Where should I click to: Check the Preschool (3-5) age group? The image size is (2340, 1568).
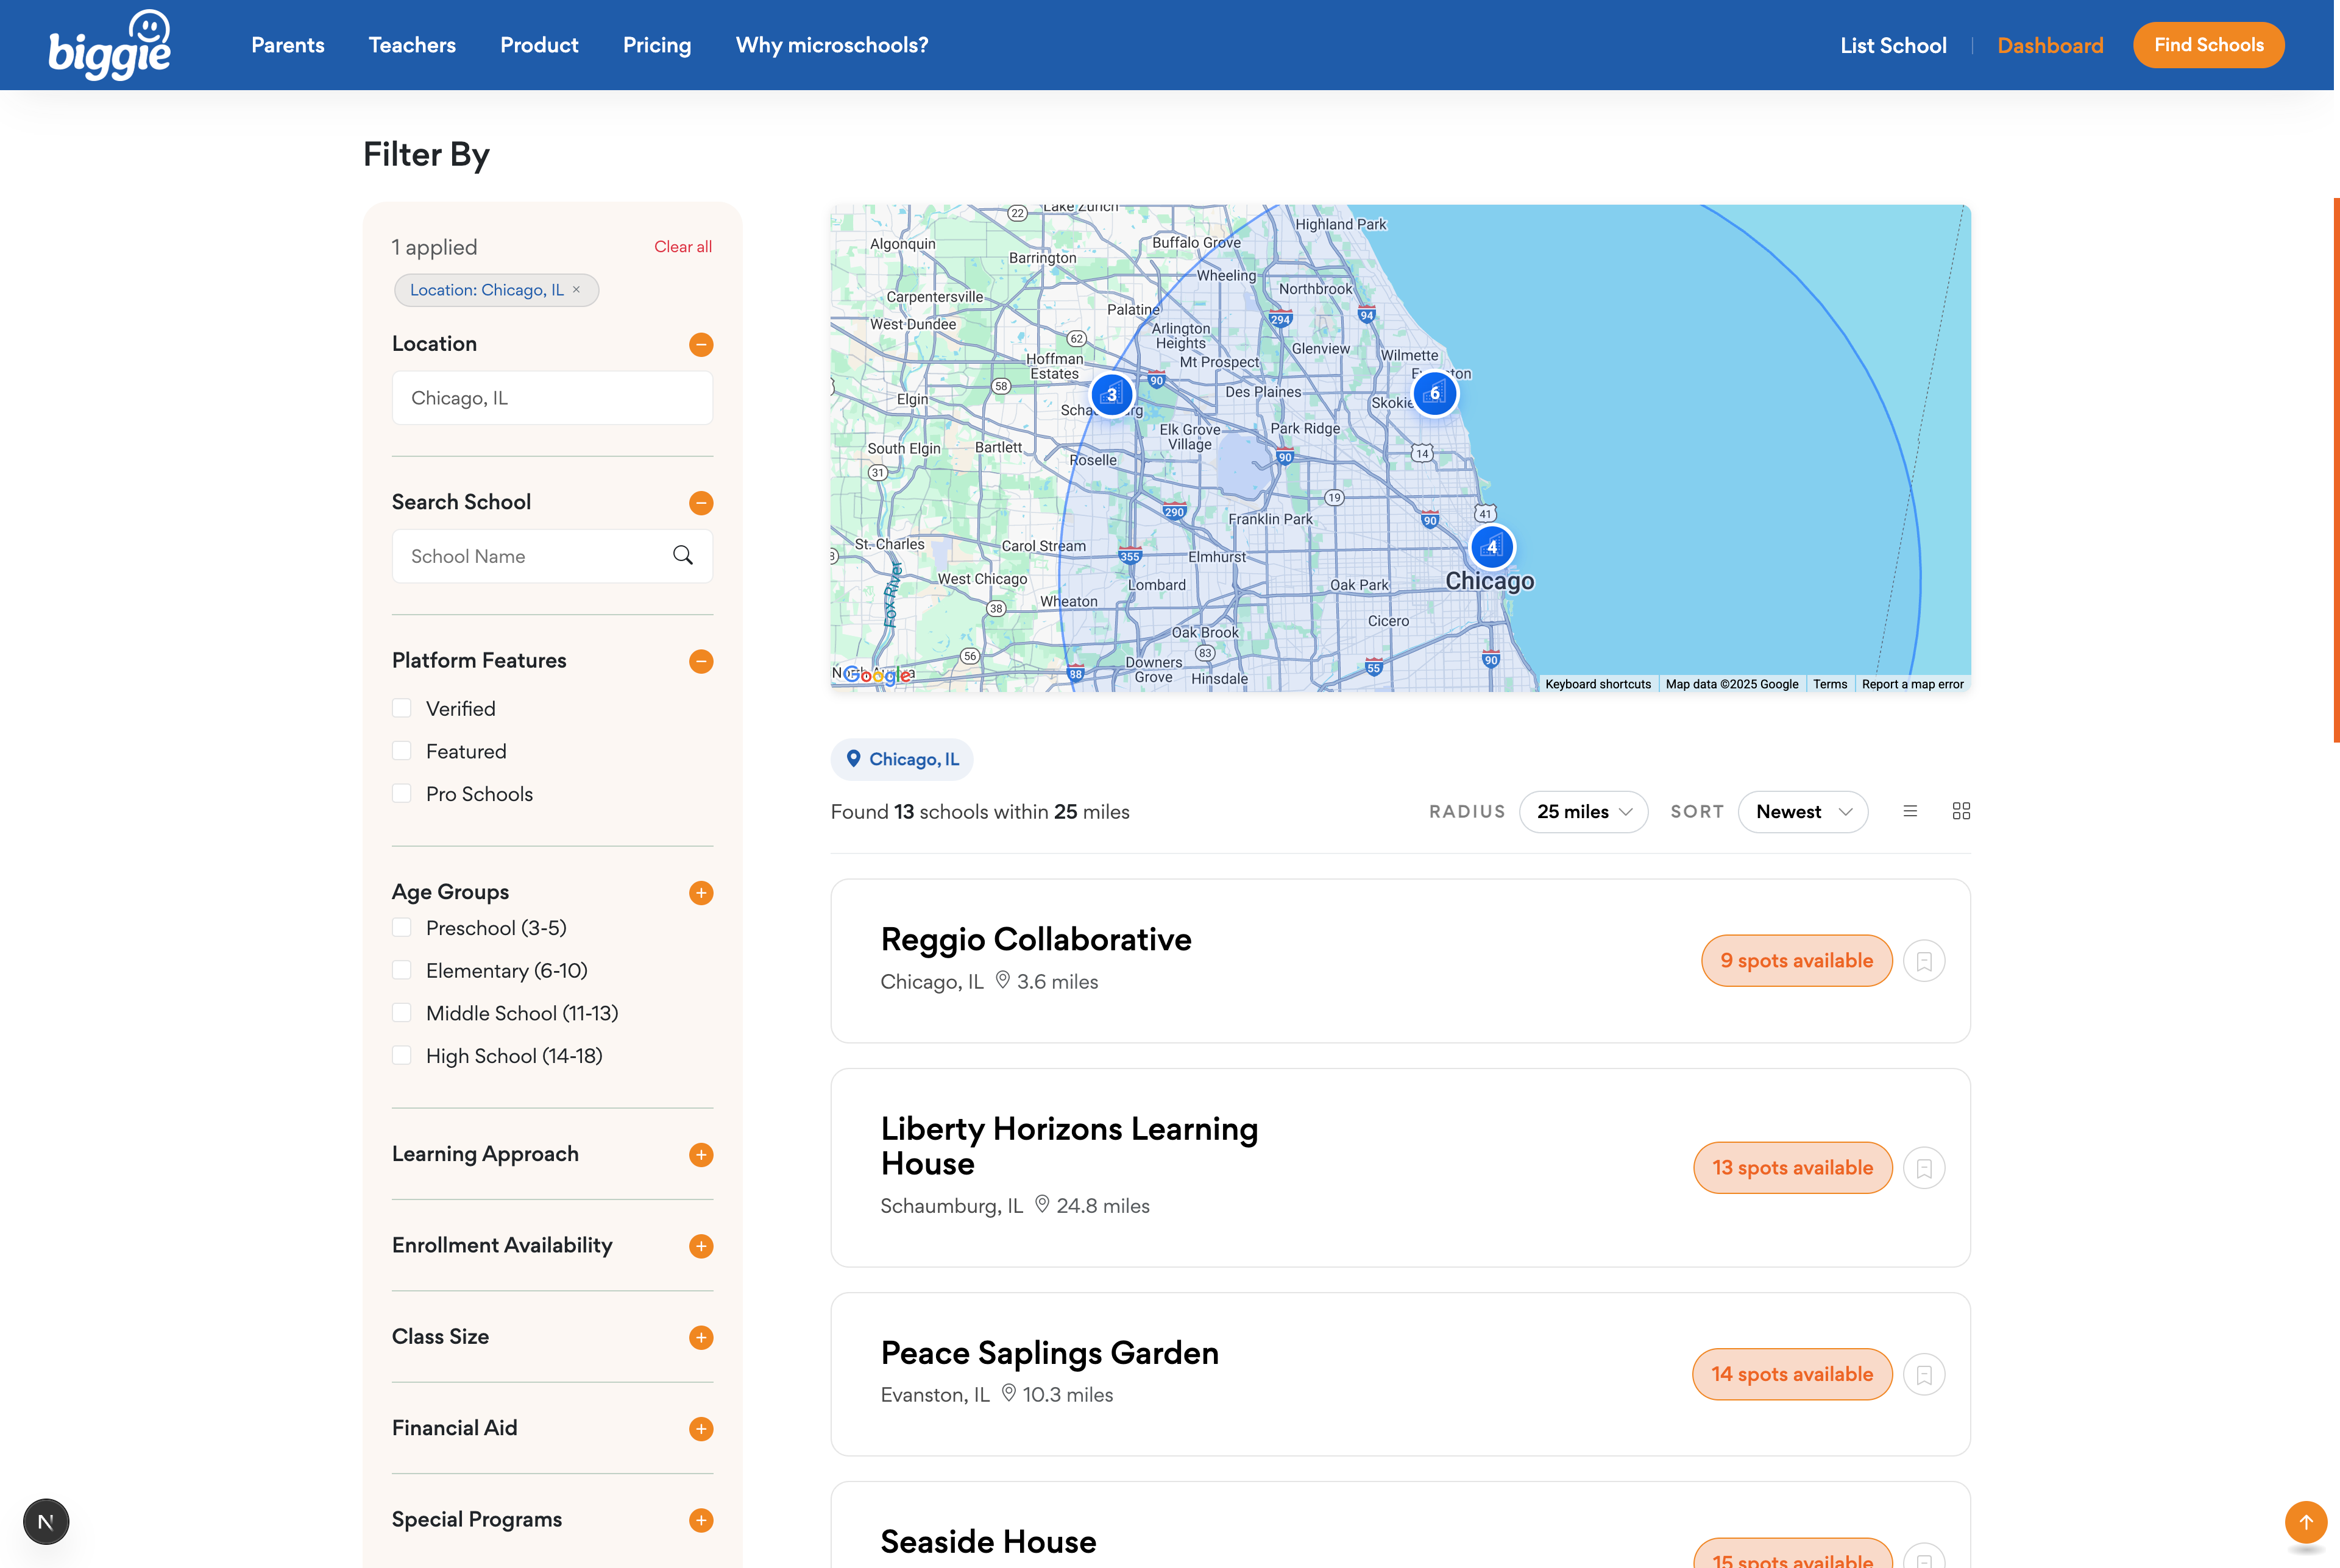point(402,927)
